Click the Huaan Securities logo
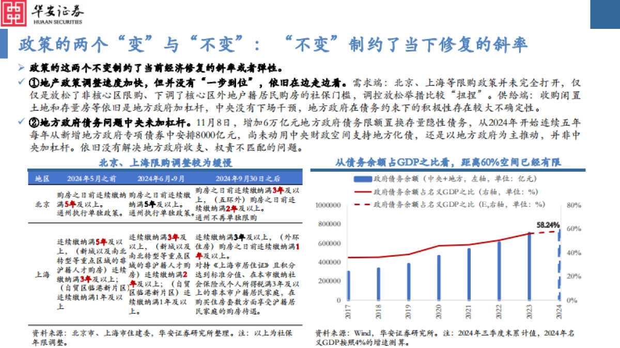 (14, 13)
